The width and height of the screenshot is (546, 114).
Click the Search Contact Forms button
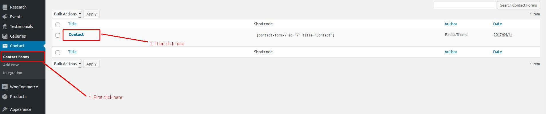coord(518,5)
